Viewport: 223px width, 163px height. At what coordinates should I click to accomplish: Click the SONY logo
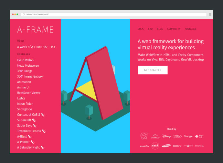point(177,146)
